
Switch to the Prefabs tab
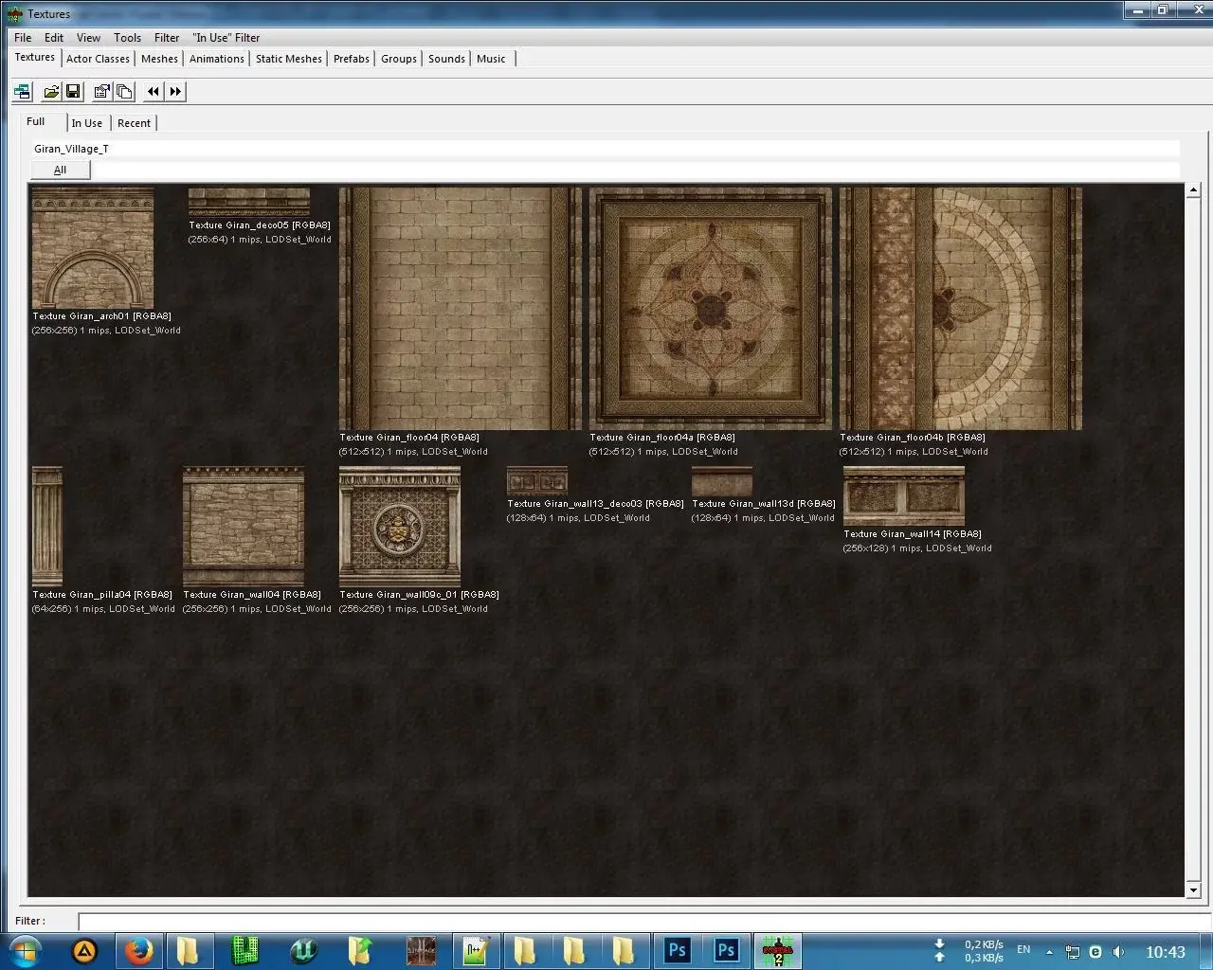coord(352,59)
